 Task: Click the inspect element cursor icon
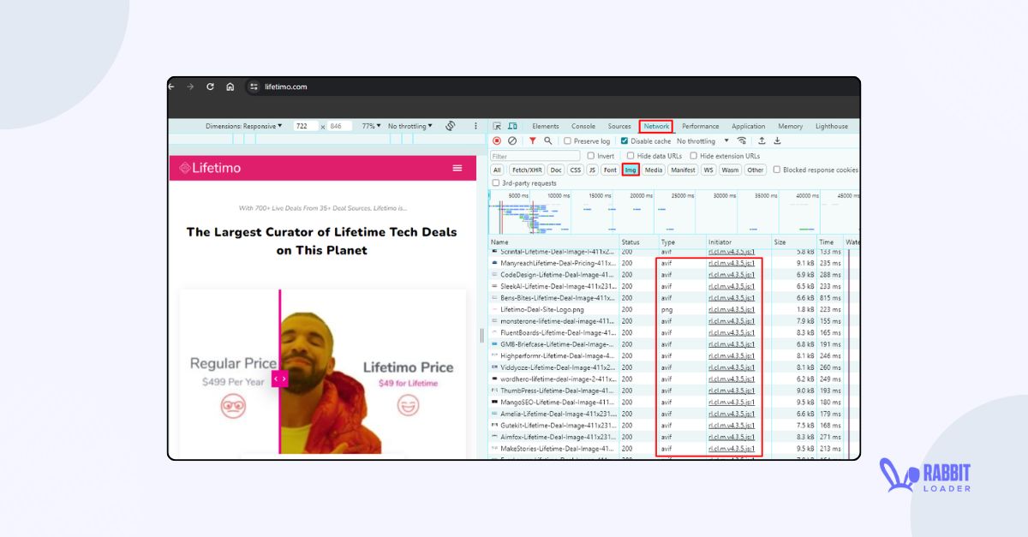(497, 126)
